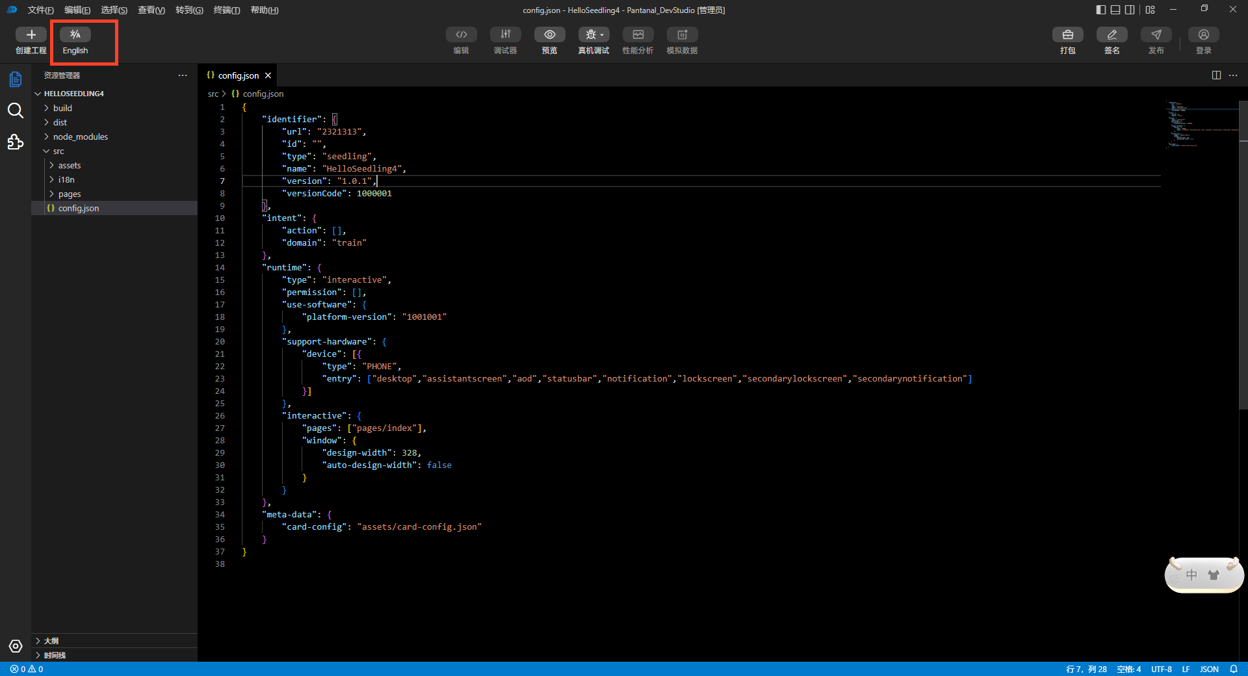
Task: Click cursor position 行 7, 列 28 in status bar
Action: tap(1086, 669)
